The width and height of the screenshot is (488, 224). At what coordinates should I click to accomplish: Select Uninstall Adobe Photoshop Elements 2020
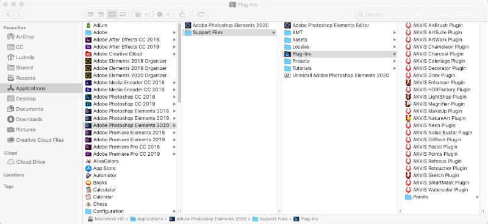(x=337, y=75)
